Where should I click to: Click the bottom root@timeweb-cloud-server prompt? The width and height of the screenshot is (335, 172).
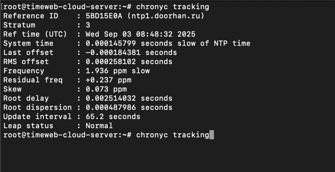point(67,135)
